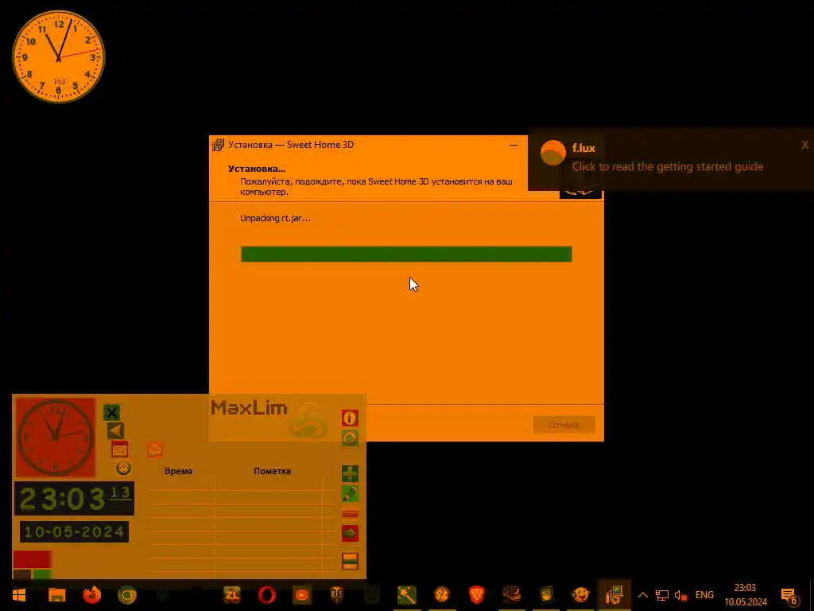Click the stacked list icon at MaxLim bottom
Image resolution: width=814 pixels, height=611 pixels.
tap(350, 561)
